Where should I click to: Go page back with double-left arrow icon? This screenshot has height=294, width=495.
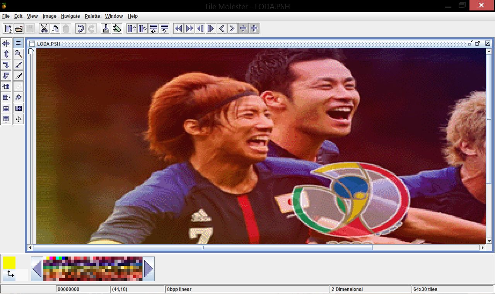point(178,29)
